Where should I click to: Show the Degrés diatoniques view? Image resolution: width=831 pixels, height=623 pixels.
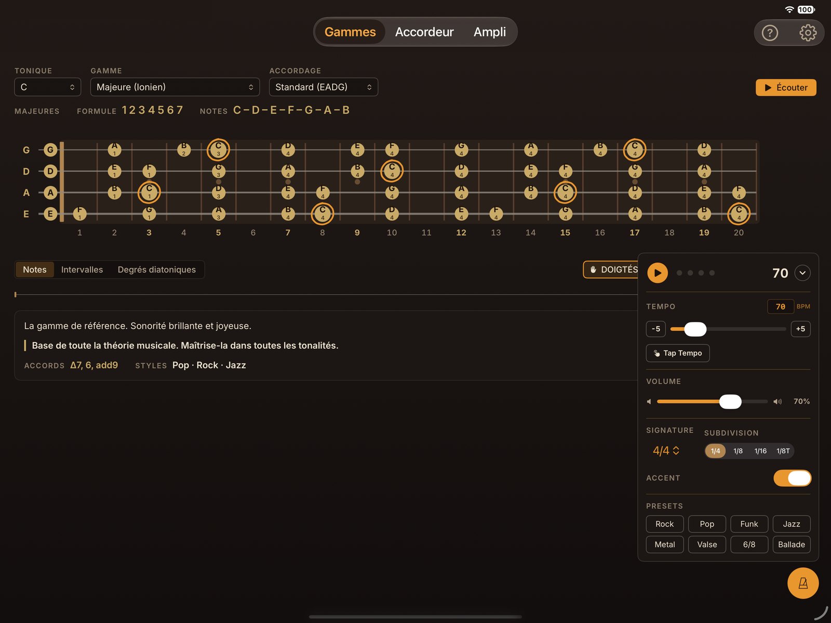click(x=157, y=269)
